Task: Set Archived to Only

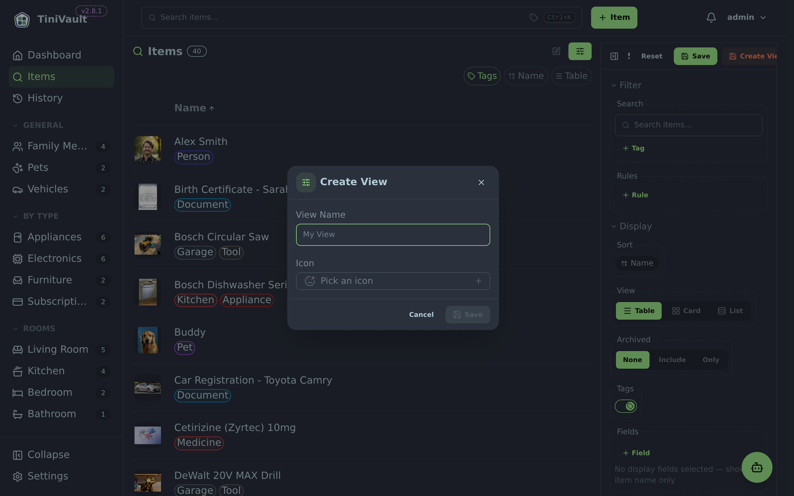Action: [711, 360]
